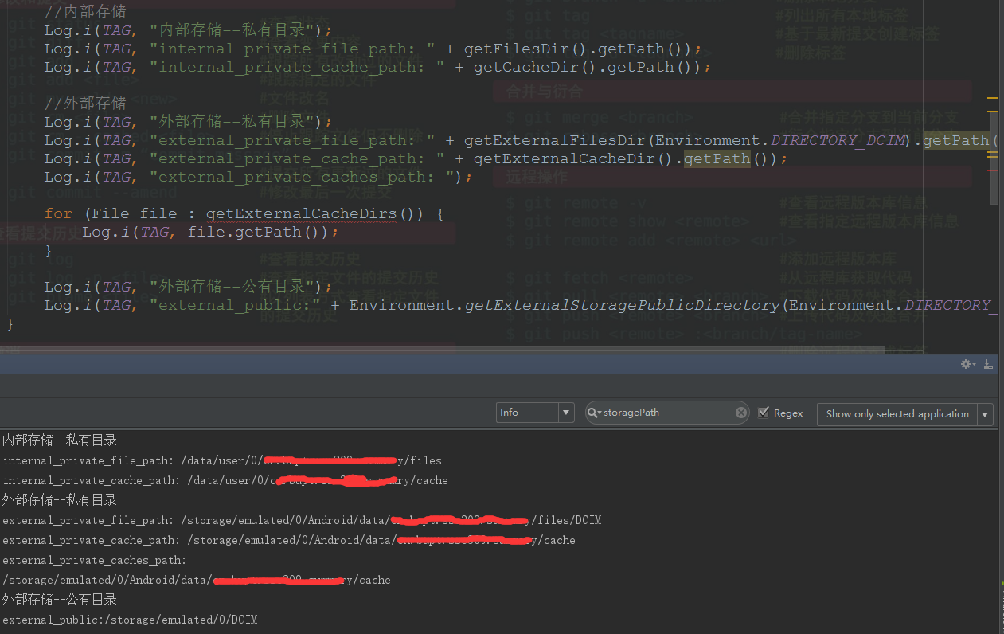This screenshot has width=1004, height=634.
Task: Click the "external_public:" string in code
Action: point(235,305)
